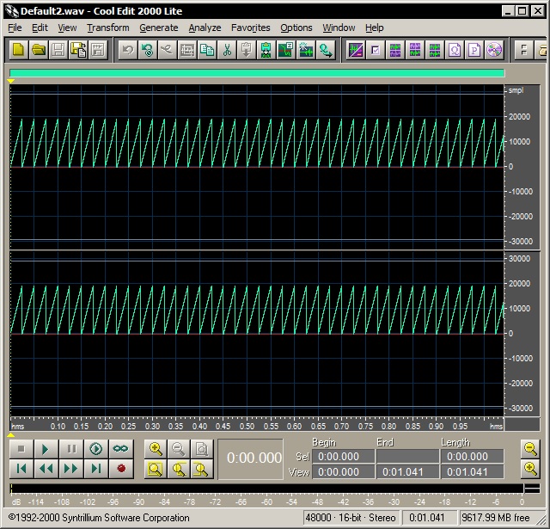The width and height of the screenshot is (550, 529).
Task: Click the Sel Begin time field
Action: point(343,457)
